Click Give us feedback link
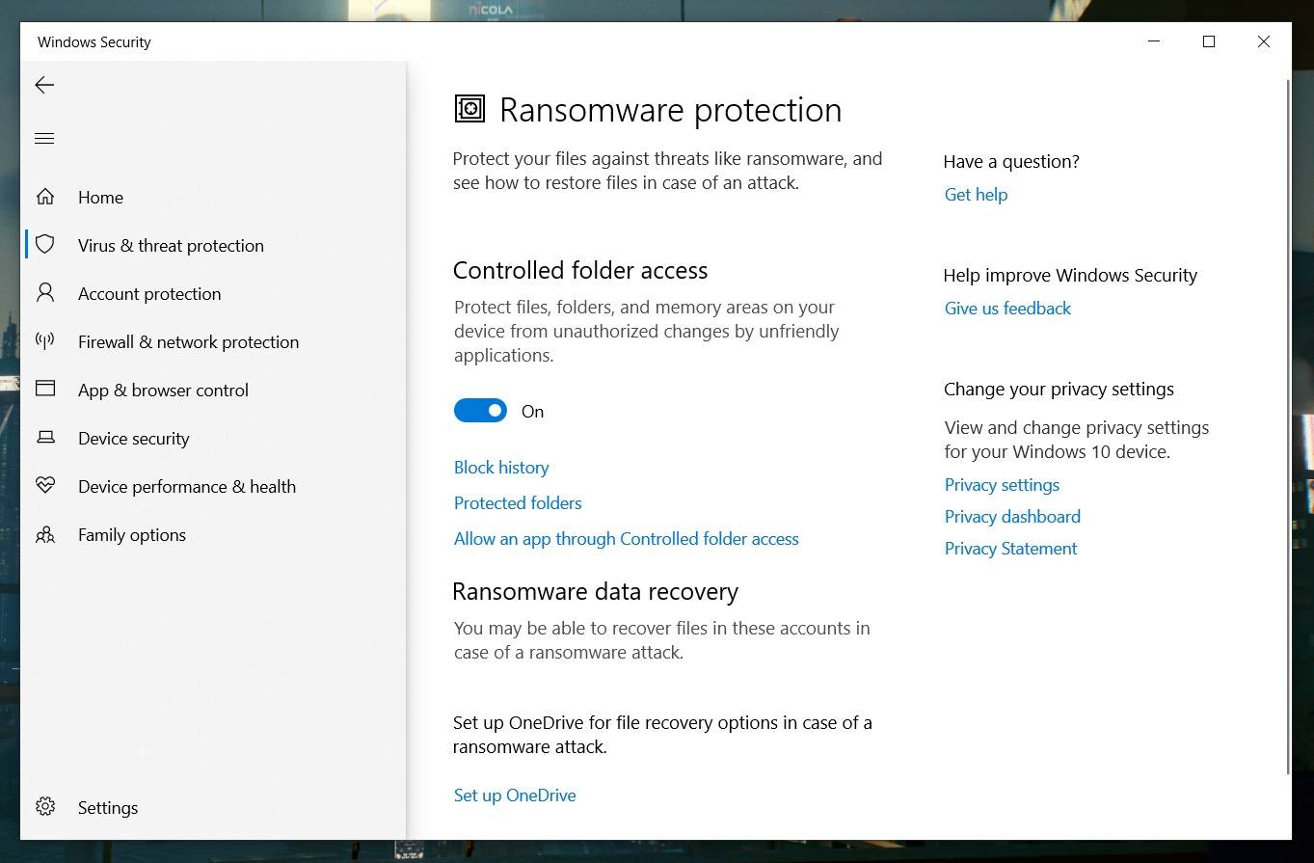Screen dimensions: 1314x863 (x=1007, y=309)
